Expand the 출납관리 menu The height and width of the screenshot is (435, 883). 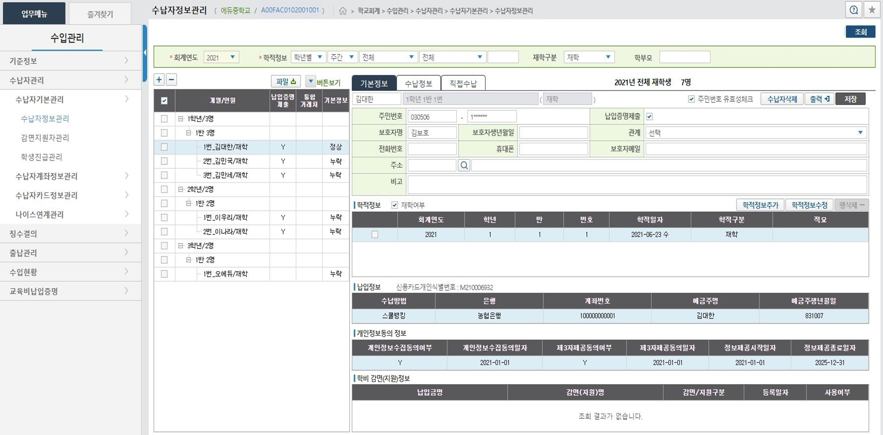(71, 253)
